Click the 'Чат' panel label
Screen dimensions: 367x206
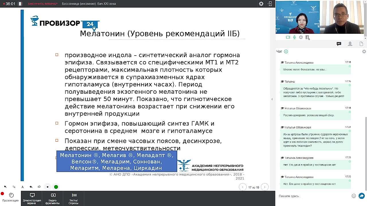279,51
